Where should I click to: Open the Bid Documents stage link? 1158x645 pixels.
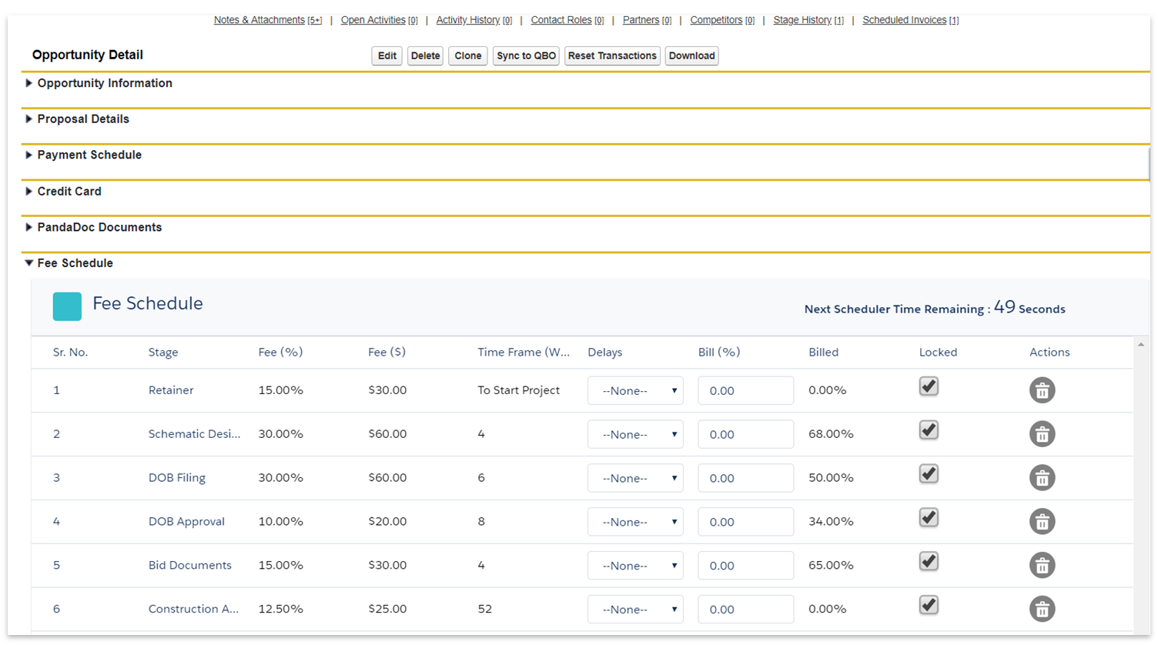tap(189, 566)
